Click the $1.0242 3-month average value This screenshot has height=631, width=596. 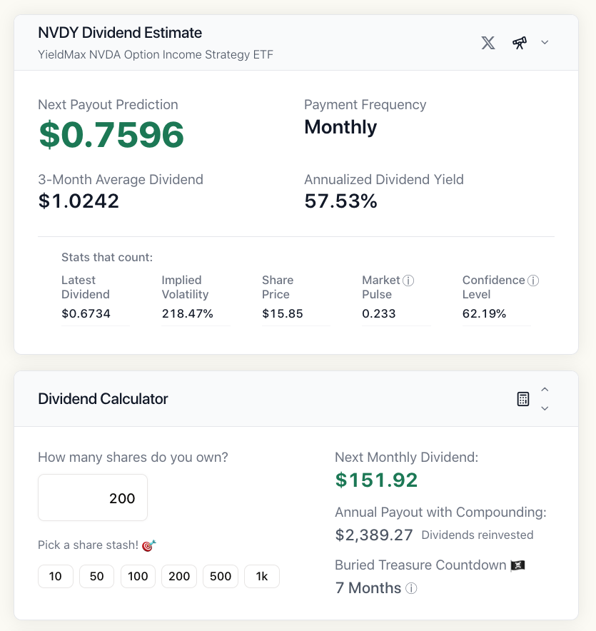pos(79,201)
